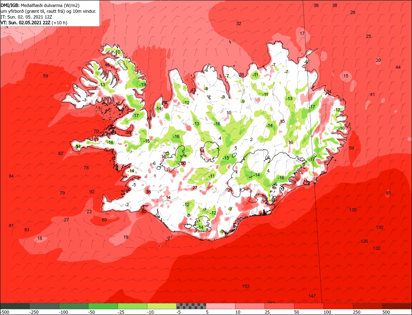Viewport: 412px width, 315px height.
Task: Click the pale pink swatch between 5 and 10
Action: pyautogui.click(x=221, y=306)
